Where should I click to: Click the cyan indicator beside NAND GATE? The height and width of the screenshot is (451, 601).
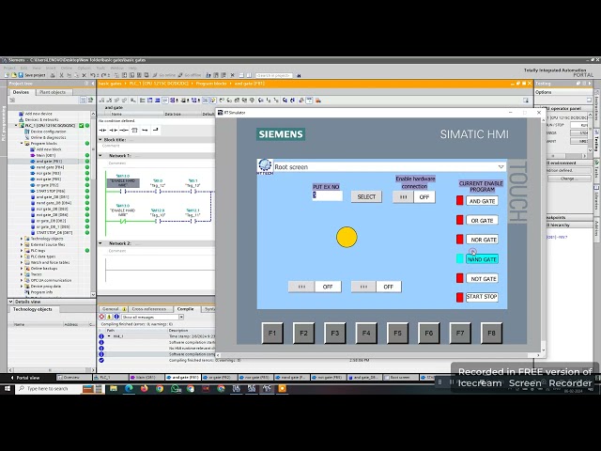tap(459, 259)
